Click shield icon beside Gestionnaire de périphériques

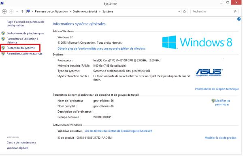(3, 33)
